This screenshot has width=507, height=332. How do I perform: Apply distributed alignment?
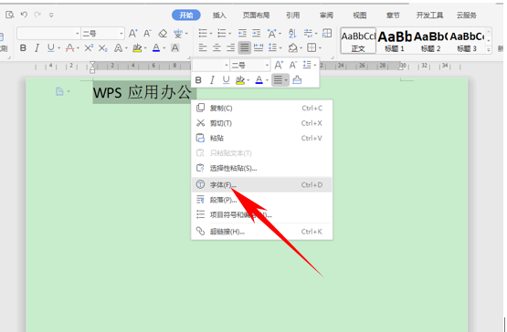pos(259,48)
